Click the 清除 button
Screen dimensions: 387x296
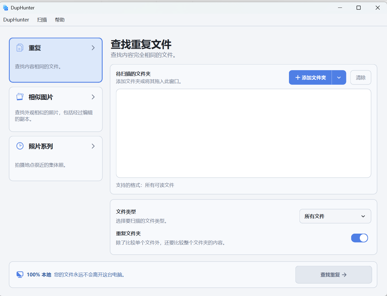361,77
